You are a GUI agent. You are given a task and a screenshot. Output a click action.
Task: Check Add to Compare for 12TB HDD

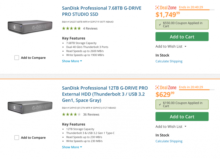(x=17, y=138)
